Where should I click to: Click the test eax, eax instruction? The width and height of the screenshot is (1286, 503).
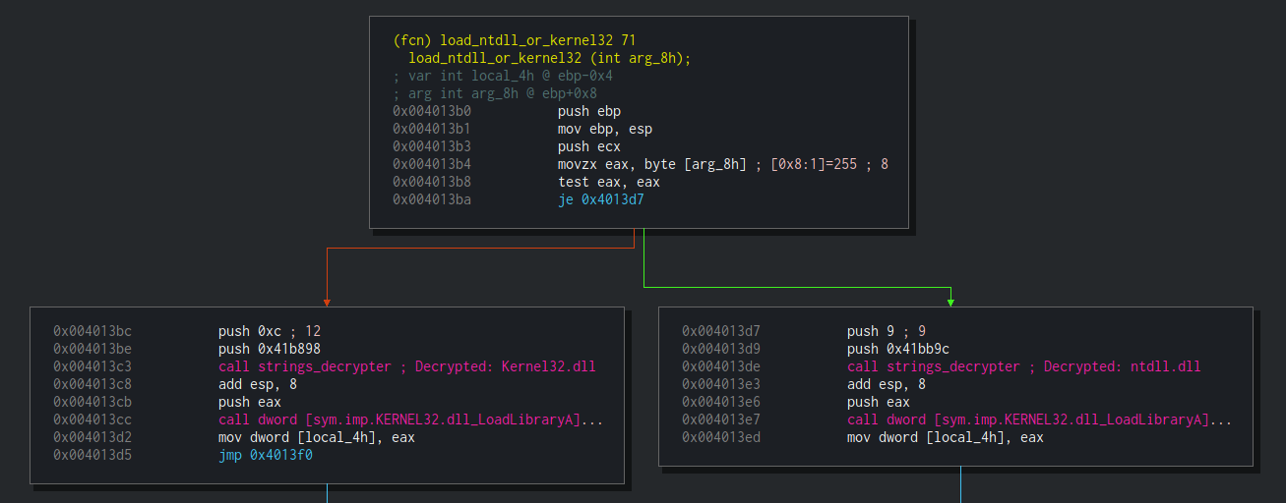[608, 182]
